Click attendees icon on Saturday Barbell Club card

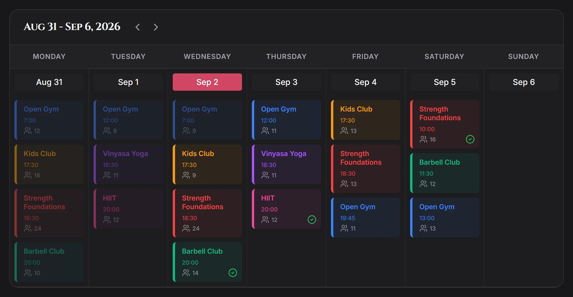click(423, 184)
